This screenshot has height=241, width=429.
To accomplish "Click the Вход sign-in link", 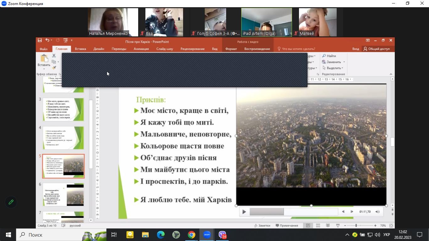I will [x=356, y=49].
